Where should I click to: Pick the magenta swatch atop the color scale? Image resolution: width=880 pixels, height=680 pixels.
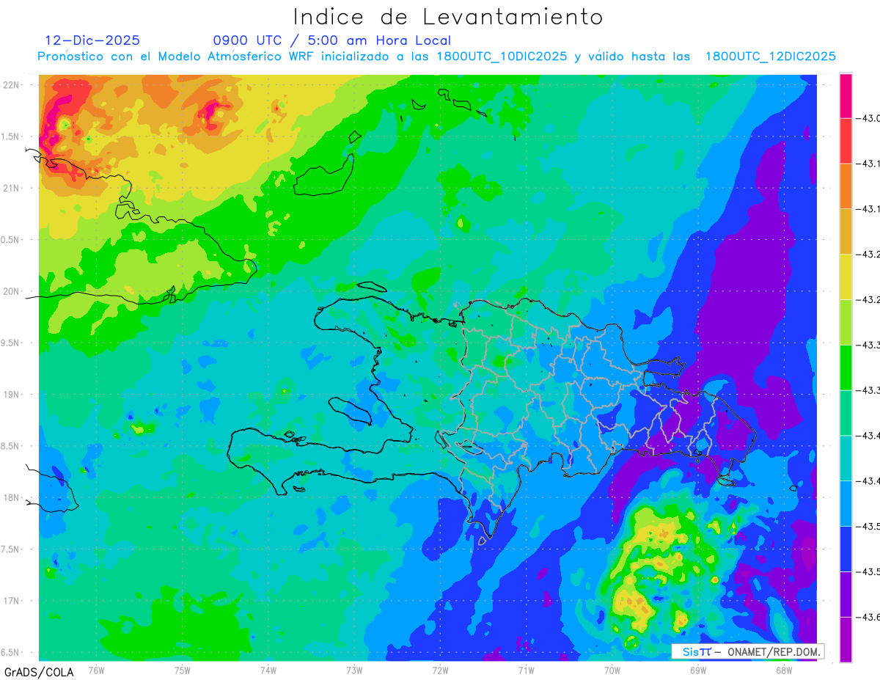(846, 95)
